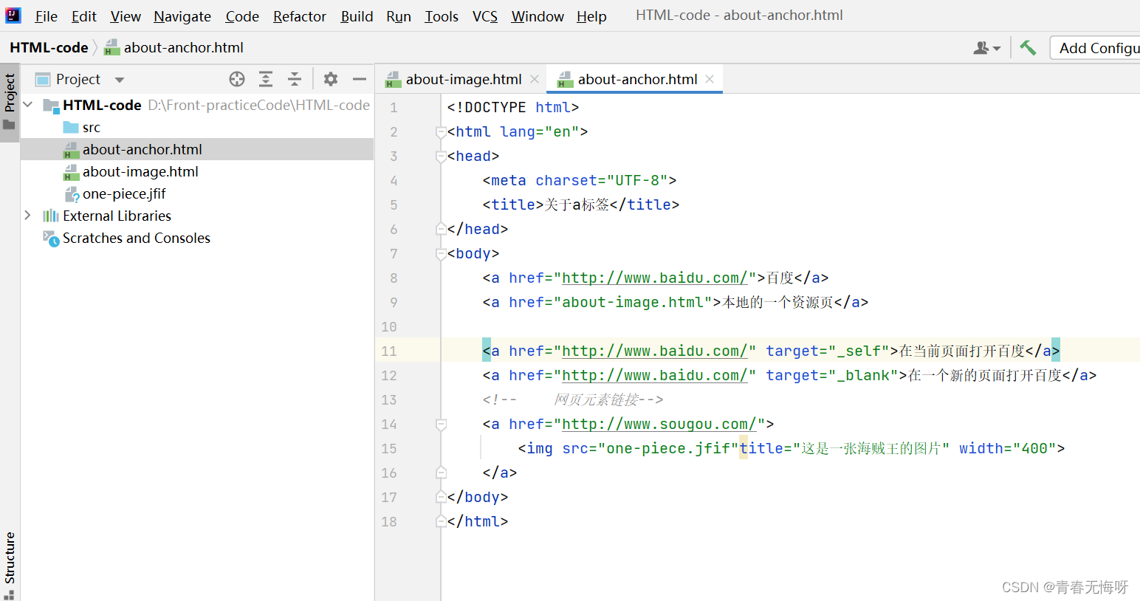The image size is (1140, 601).
Task: Click the img src value one-piece.jfif
Action: click(668, 448)
